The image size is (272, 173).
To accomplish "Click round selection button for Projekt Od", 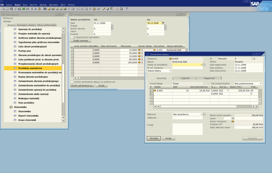I will click(x=113, y=26).
